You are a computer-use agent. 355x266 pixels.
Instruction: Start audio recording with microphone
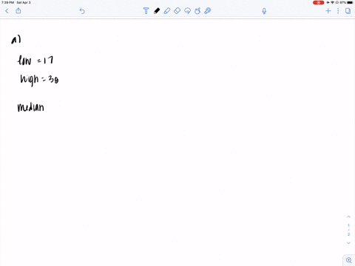264,11
